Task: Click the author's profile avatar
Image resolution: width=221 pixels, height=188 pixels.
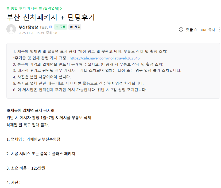Action: 11,29
